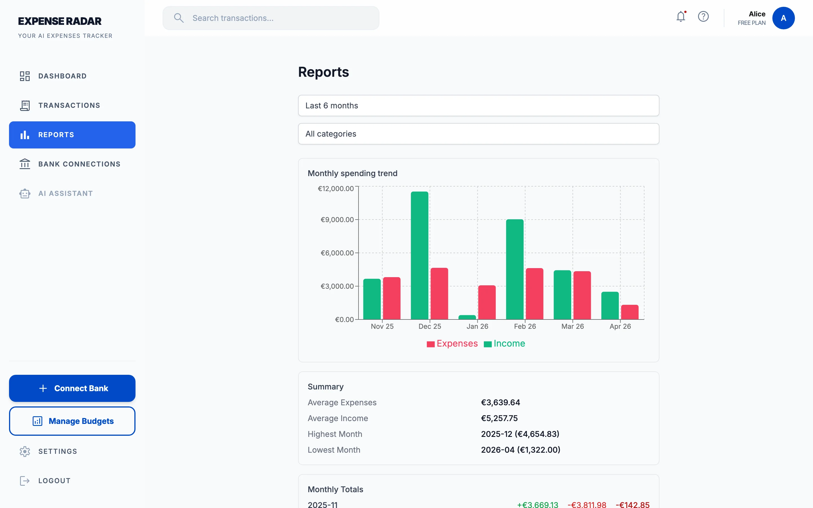
Task: Toggle the Expenses series in the chart legend
Action: pyautogui.click(x=452, y=343)
